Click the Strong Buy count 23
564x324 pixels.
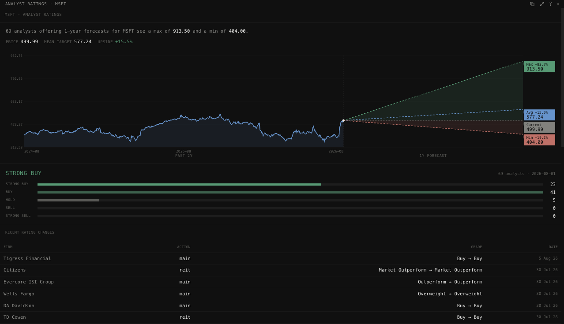pyautogui.click(x=553, y=184)
